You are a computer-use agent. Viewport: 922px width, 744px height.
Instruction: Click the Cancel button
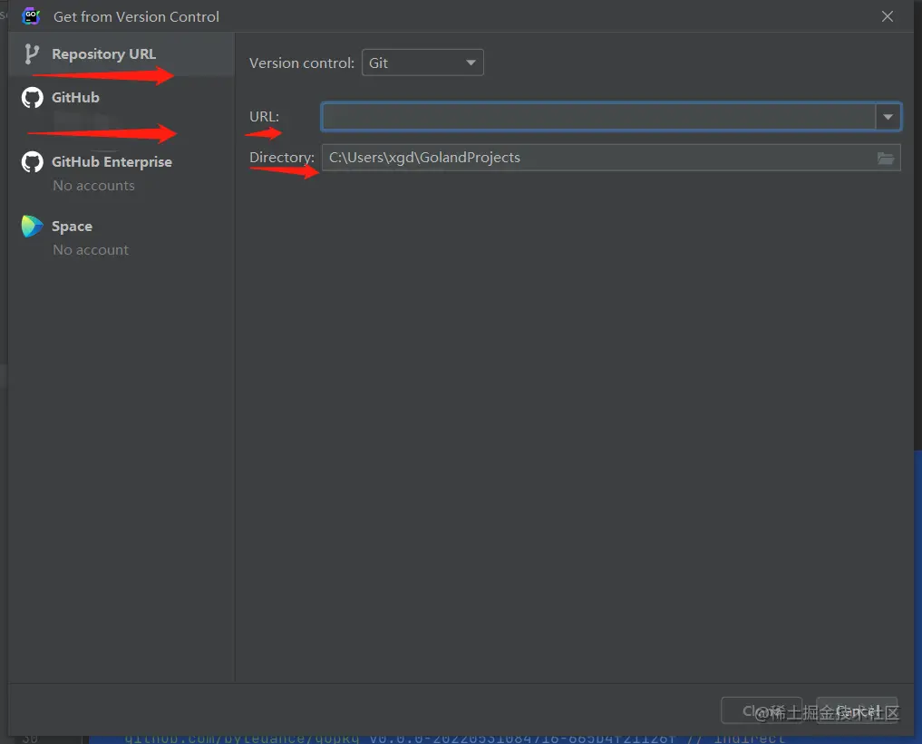[x=858, y=711]
